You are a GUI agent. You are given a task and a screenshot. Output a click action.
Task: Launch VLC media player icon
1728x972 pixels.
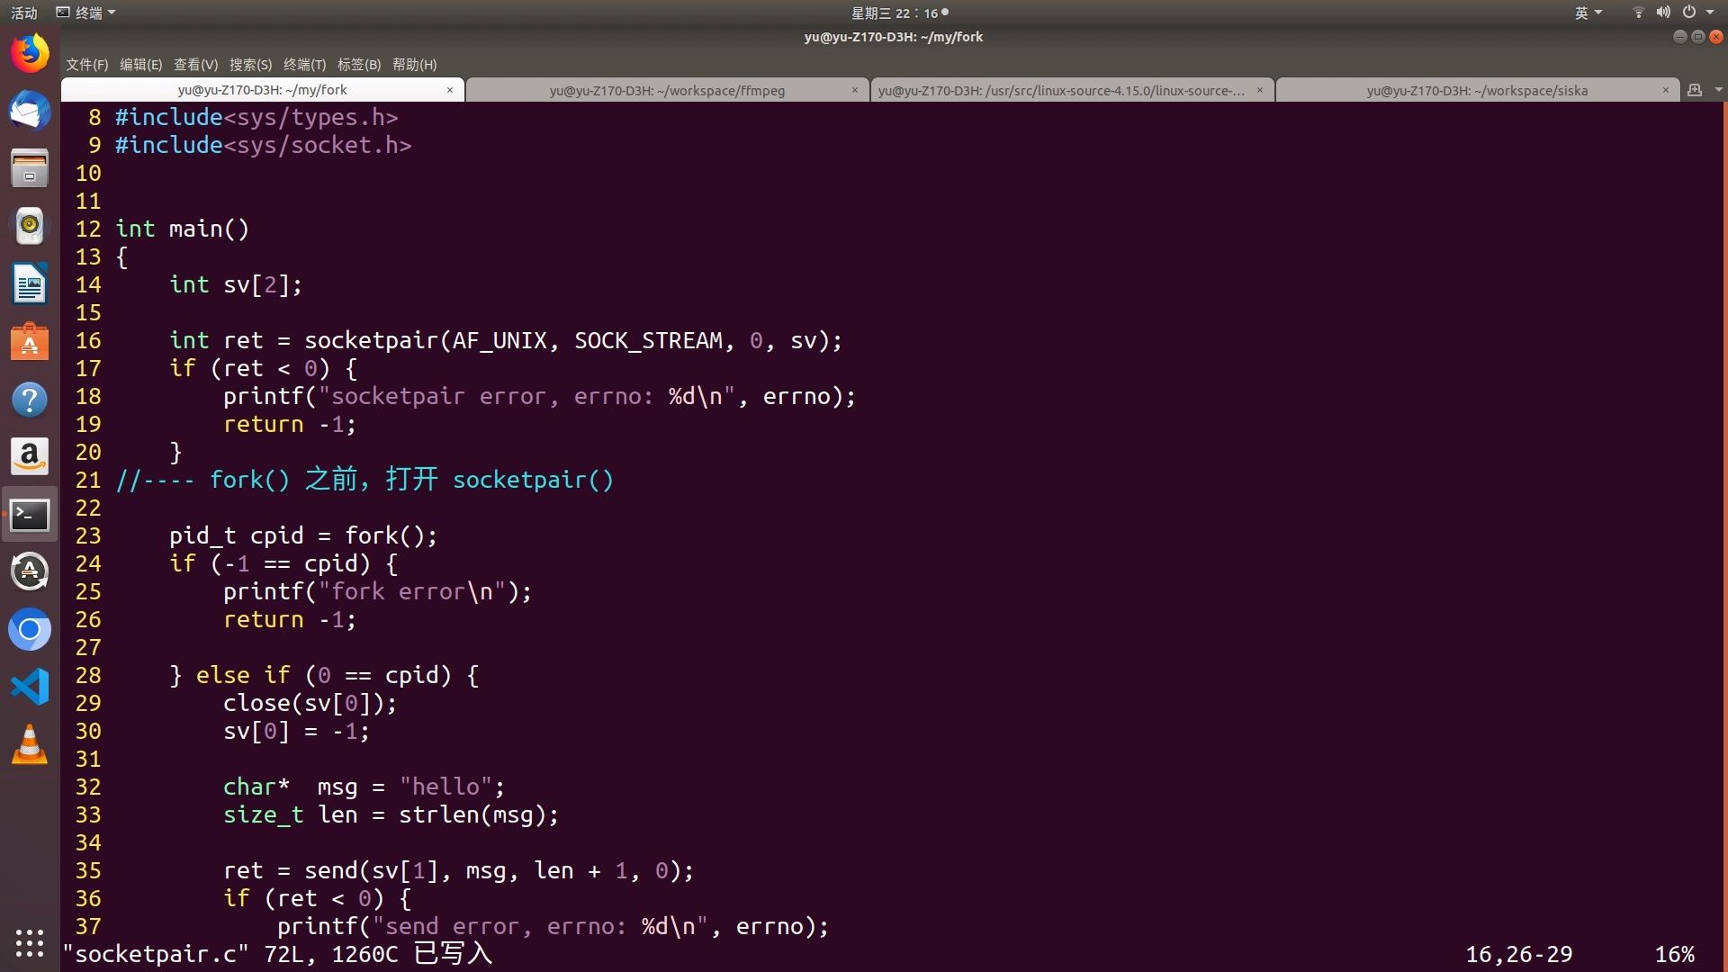tap(30, 745)
